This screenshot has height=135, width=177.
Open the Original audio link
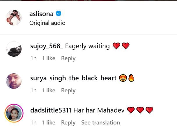coord(47,23)
